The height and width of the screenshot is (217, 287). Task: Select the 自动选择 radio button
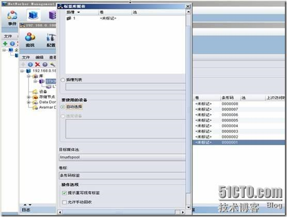coord(63,107)
